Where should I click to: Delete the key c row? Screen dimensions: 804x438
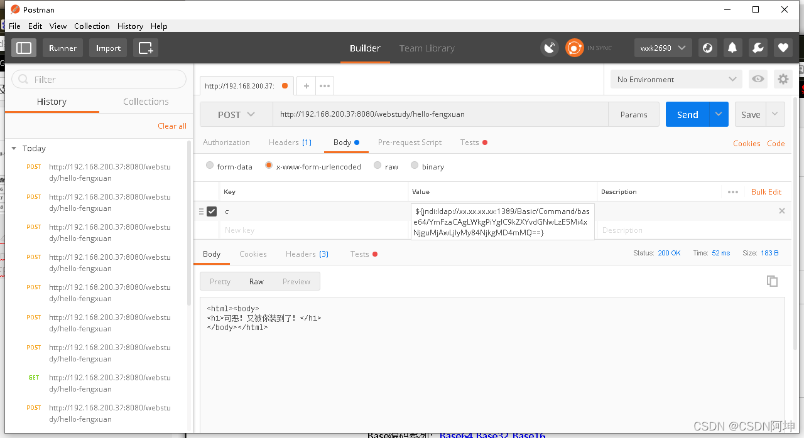click(x=782, y=211)
